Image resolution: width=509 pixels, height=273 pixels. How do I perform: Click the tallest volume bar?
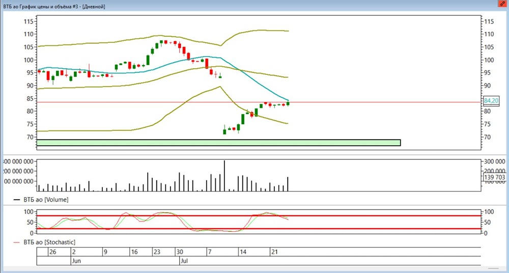coord(224,176)
